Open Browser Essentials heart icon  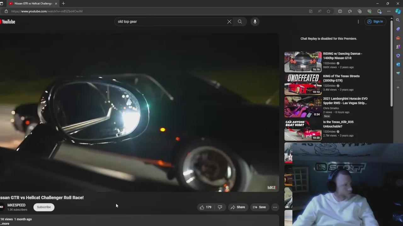369,11
